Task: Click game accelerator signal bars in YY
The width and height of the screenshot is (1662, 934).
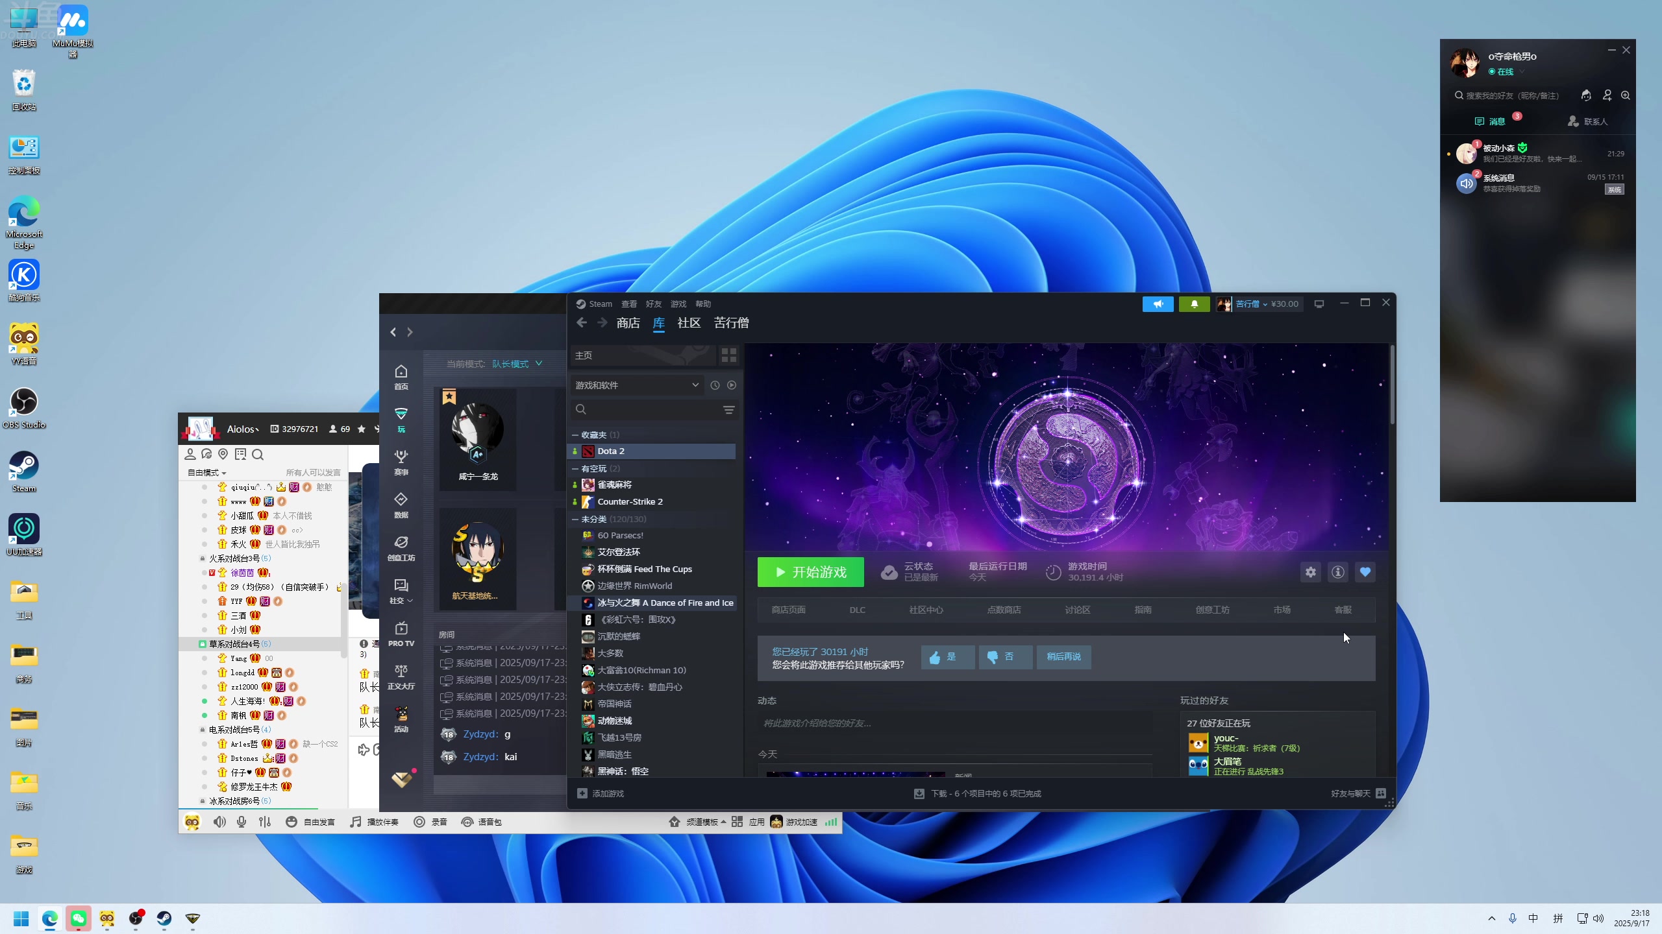Action: pyautogui.click(x=831, y=822)
